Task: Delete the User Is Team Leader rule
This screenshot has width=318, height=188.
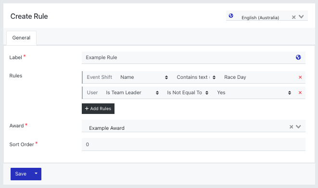Action: tap(300, 93)
